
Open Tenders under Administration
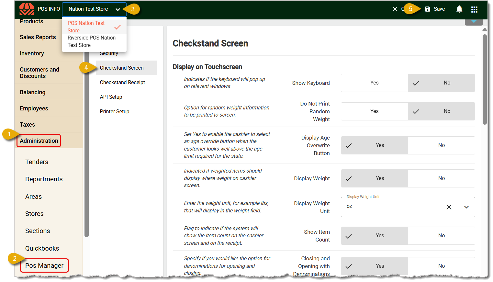click(37, 162)
